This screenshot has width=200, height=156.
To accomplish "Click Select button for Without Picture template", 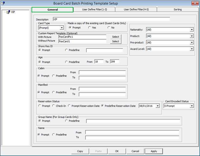I will pyautogui.click(x=115, y=41).
